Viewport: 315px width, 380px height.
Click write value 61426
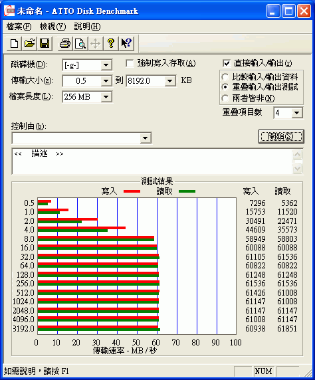256,293
